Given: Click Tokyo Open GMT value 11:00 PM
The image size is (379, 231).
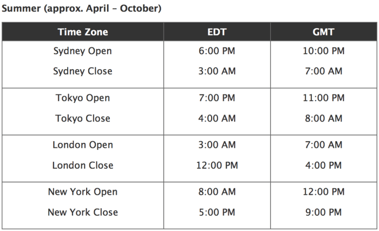Looking at the screenshot, I should pos(323,98).
